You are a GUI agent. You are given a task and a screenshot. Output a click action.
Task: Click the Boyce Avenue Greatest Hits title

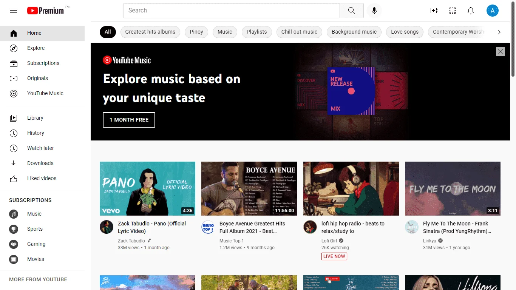(252, 227)
